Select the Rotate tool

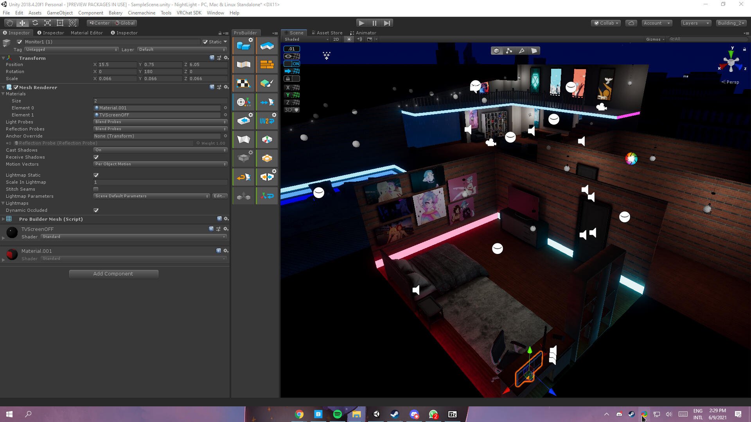[35, 23]
